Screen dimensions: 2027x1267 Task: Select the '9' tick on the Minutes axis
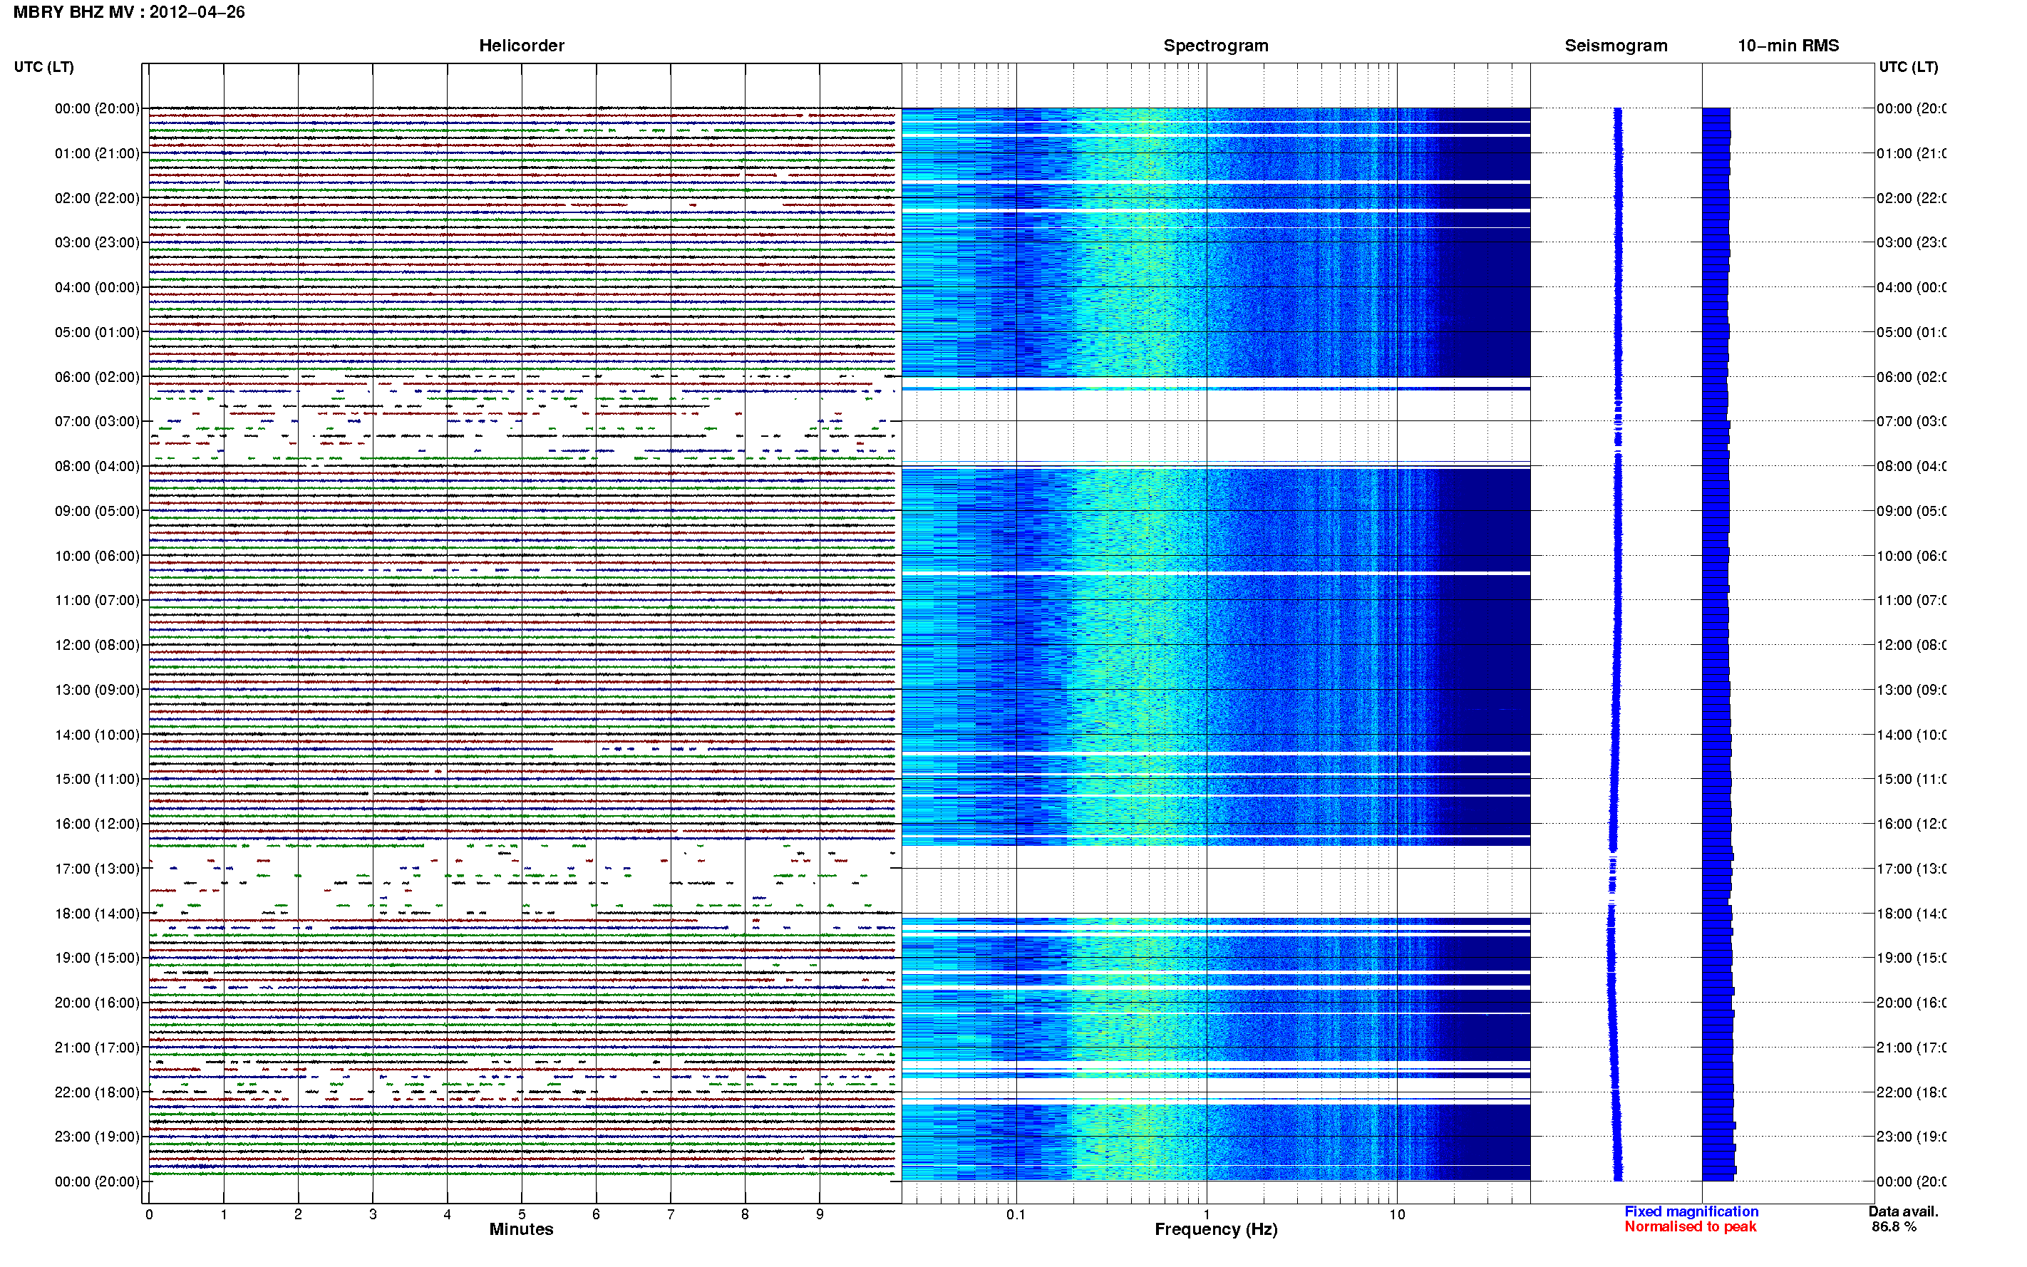pyautogui.click(x=820, y=1214)
